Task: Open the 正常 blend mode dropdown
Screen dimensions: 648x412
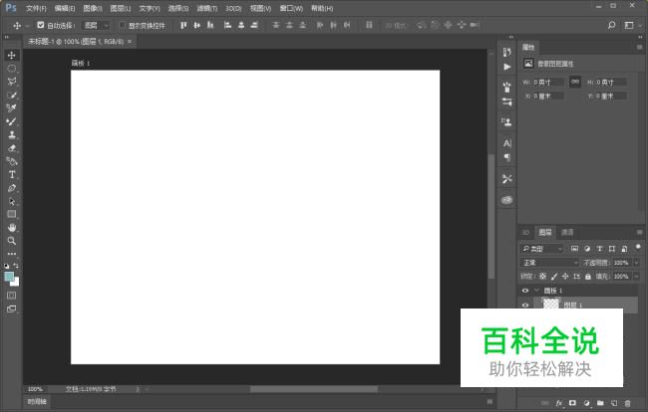Action: pyautogui.click(x=549, y=263)
